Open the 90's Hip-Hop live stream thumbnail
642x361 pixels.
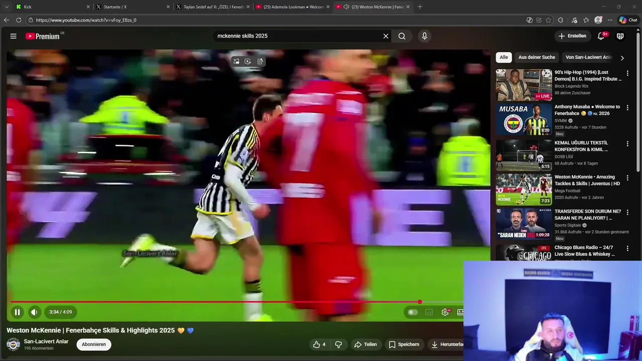tap(524, 85)
